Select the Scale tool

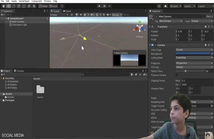coord(19,6)
